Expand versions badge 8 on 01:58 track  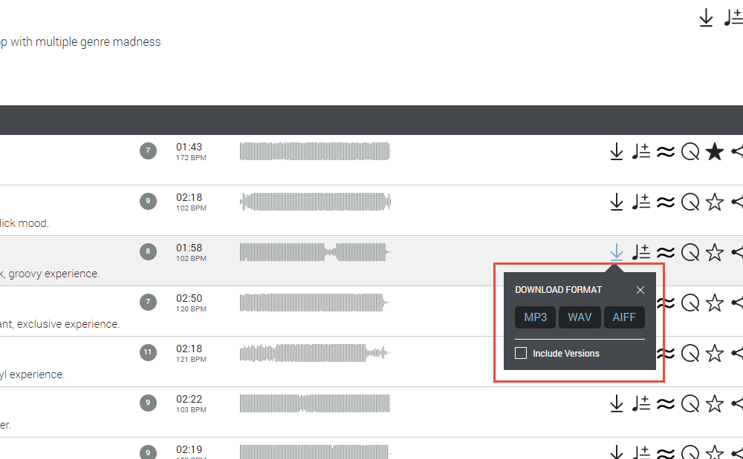148,251
